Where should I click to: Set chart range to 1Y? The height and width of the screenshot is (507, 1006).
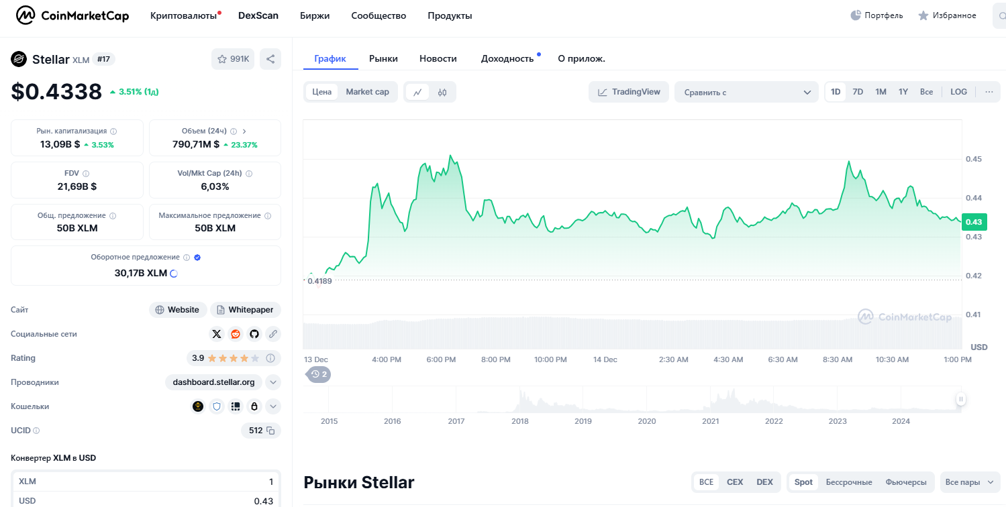point(903,92)
